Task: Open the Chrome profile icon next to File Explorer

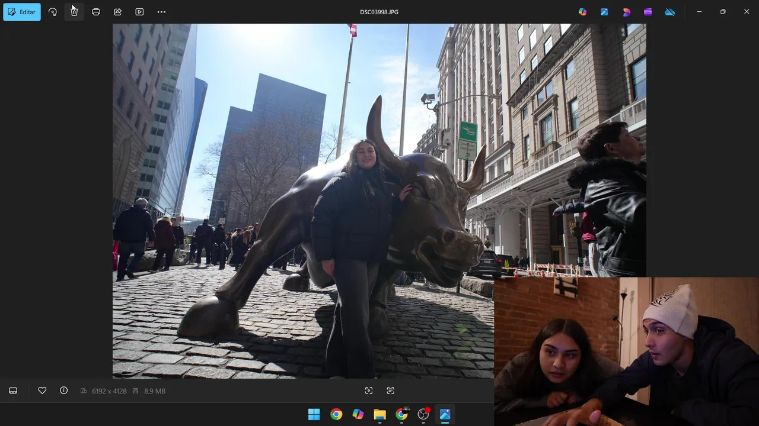Action: [402, 414]
